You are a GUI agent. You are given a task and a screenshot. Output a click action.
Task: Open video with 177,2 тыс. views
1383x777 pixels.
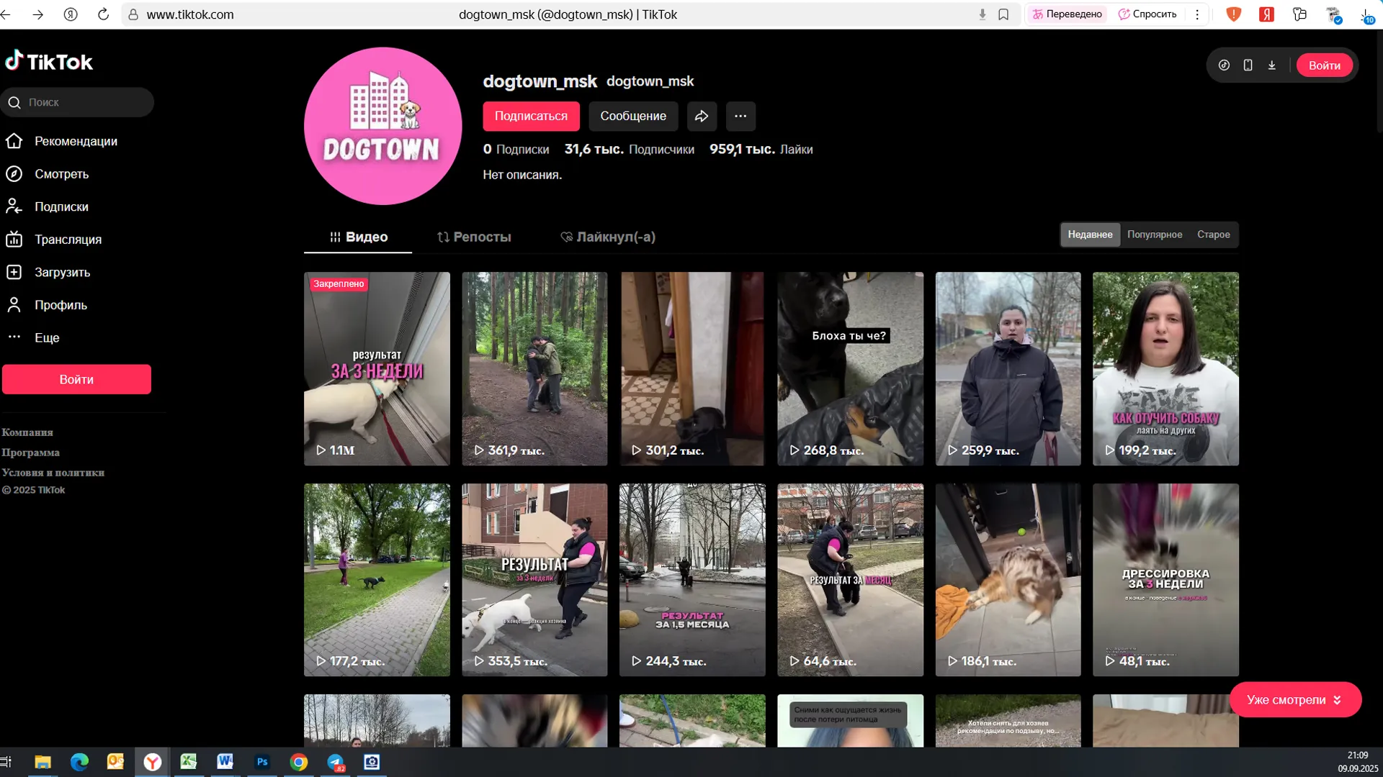(377, 580)
